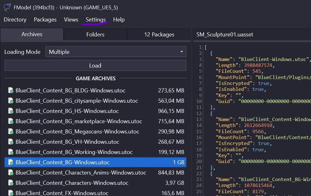Image resolution: width=311 pixels, height=196 pixels.
Task: Click the FileCount value 545 in JSON
Action: point(257,71)
